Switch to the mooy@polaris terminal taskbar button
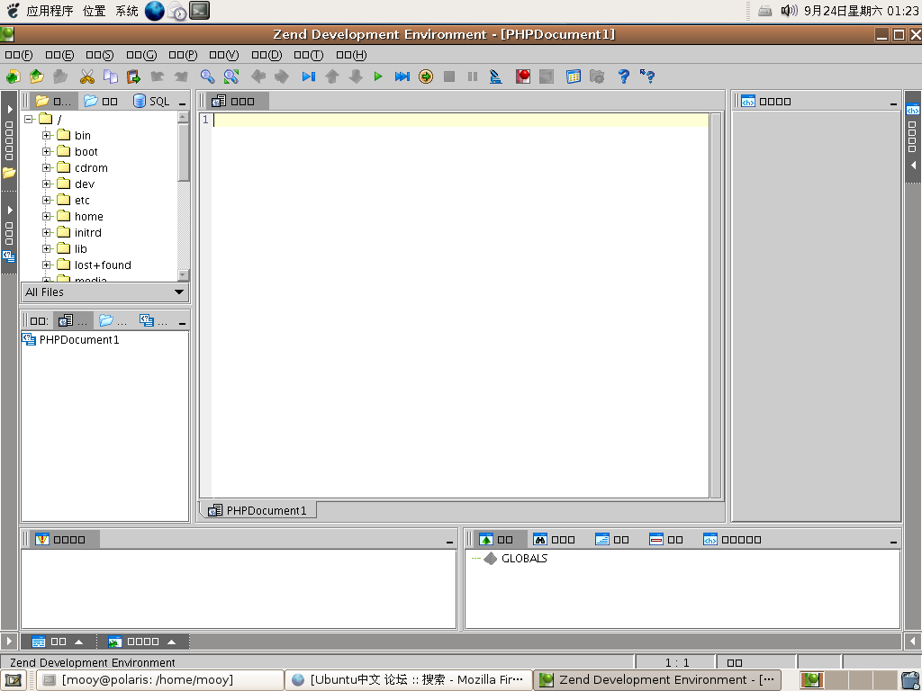922x691 pixels. 160,680
